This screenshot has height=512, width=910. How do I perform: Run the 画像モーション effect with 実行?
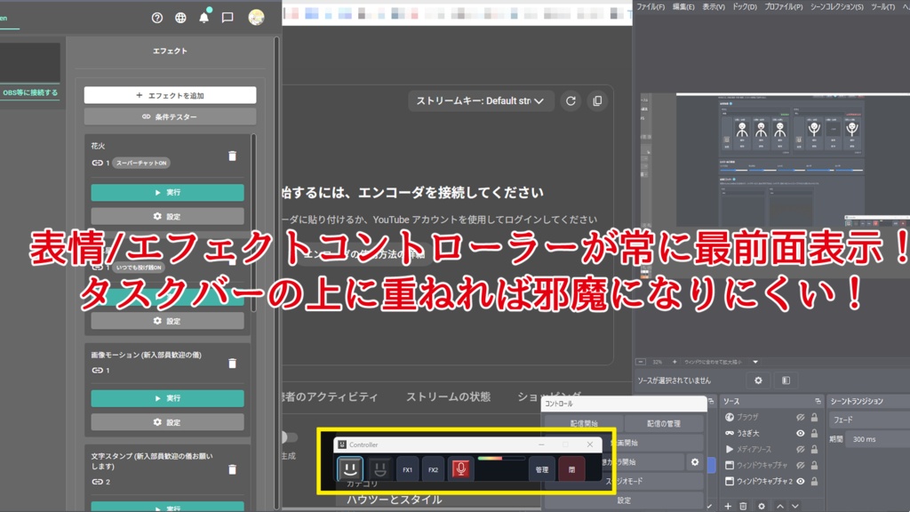tap(167, 398)
